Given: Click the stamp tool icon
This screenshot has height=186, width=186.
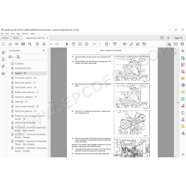Looking at the screenshot, I should (x=144, y=44).
